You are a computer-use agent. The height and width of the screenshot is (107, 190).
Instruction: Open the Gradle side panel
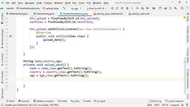188,17
